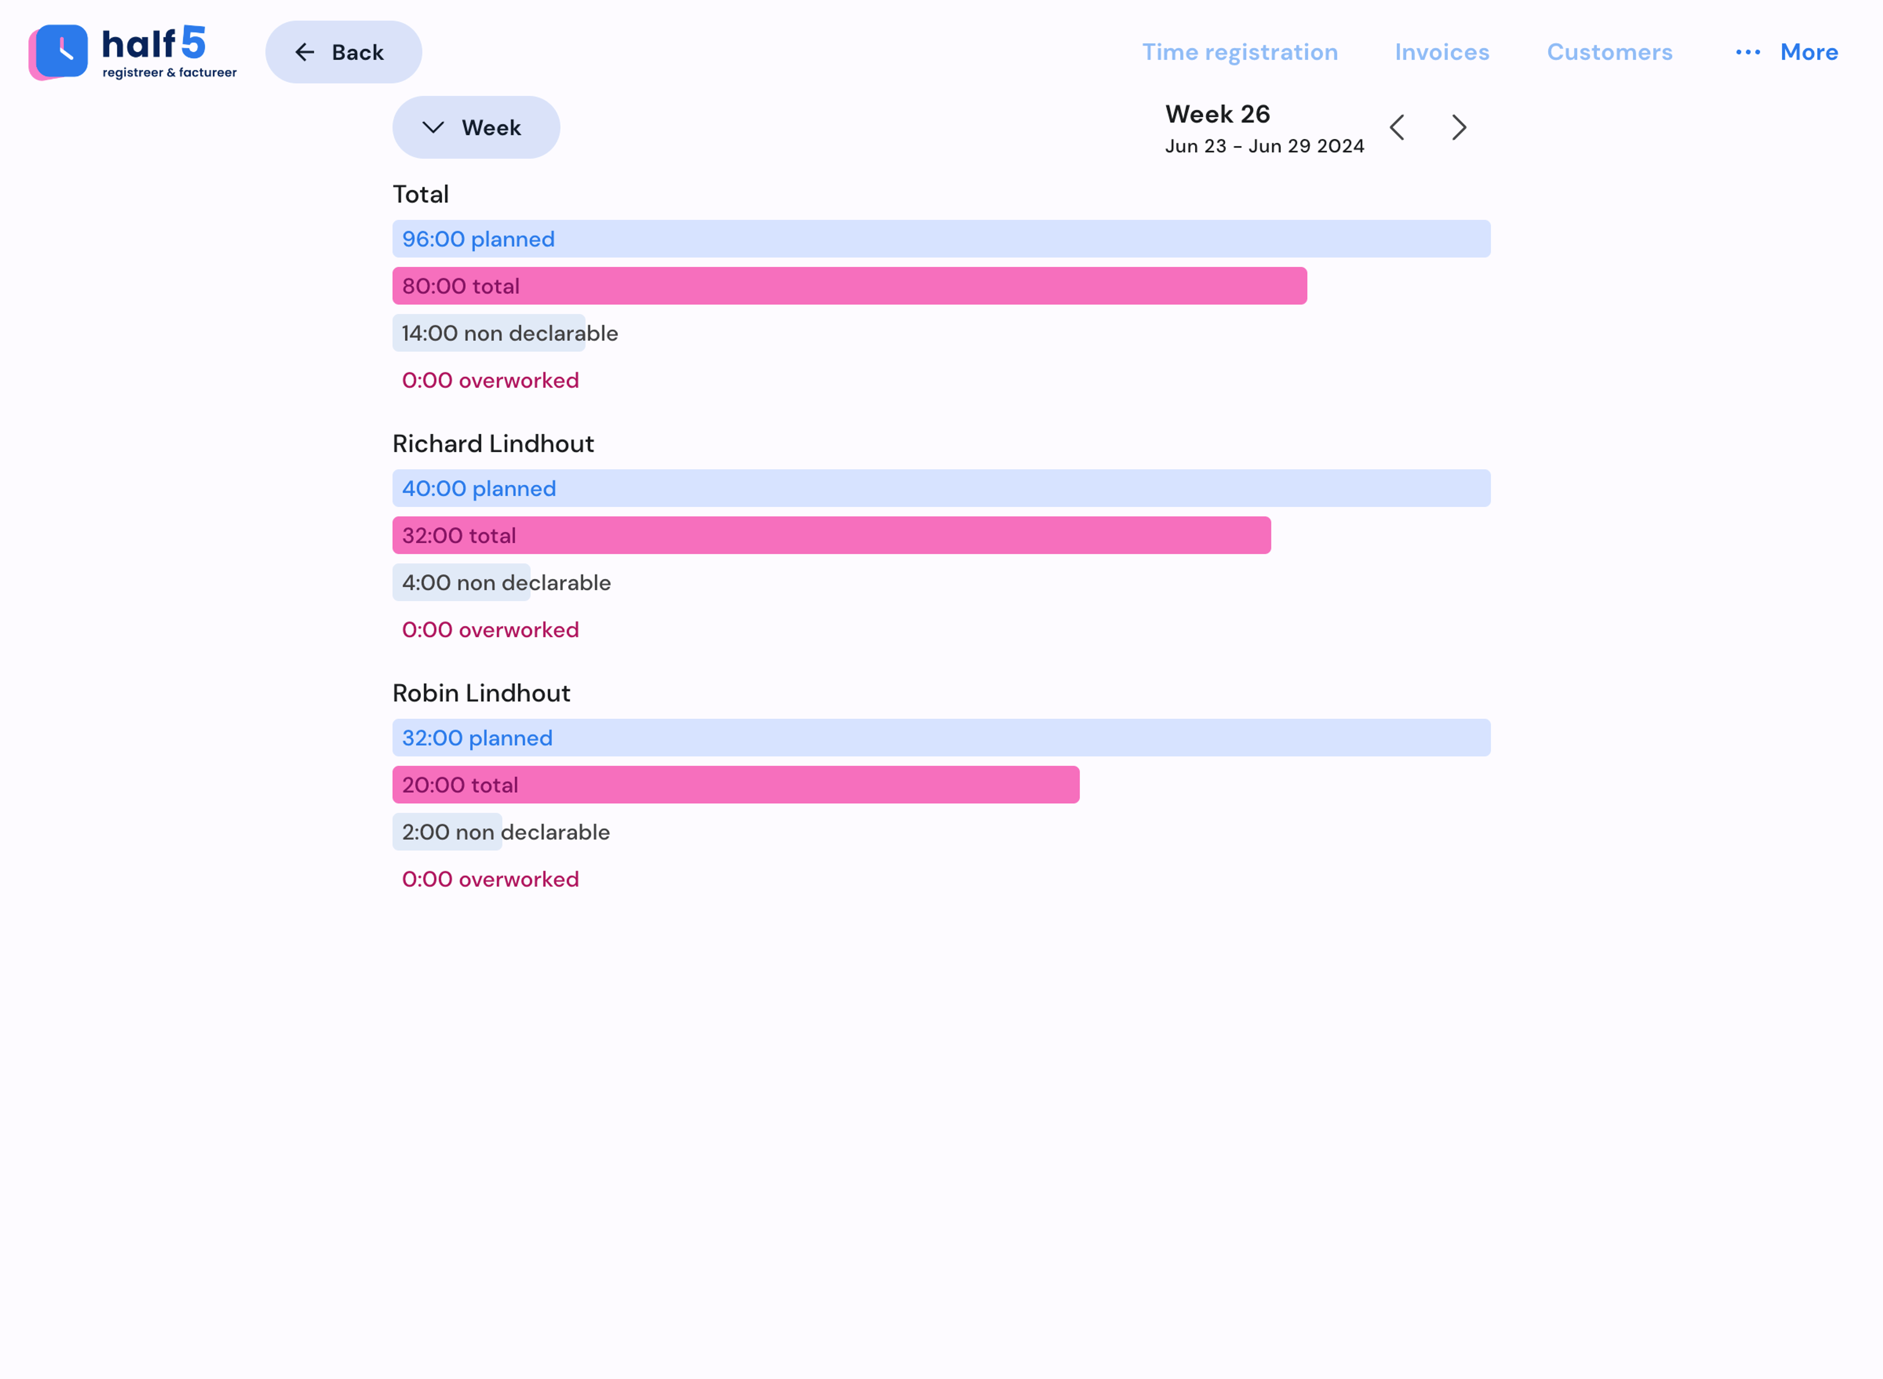Click the back arrow icon

click(x=305, y=53)
